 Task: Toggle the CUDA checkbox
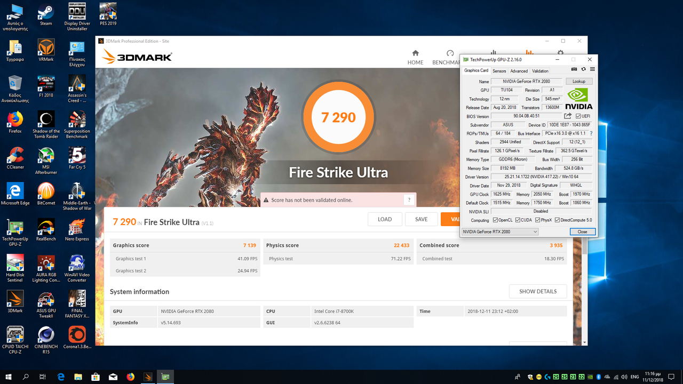pyautogui.click(x=518, y=220)
